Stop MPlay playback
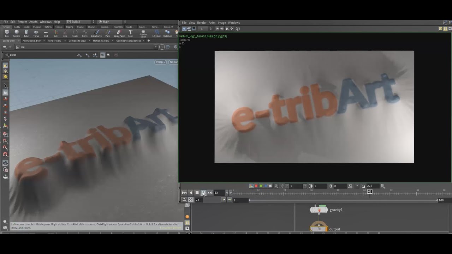The image size is (452, 254). (197, 193)
